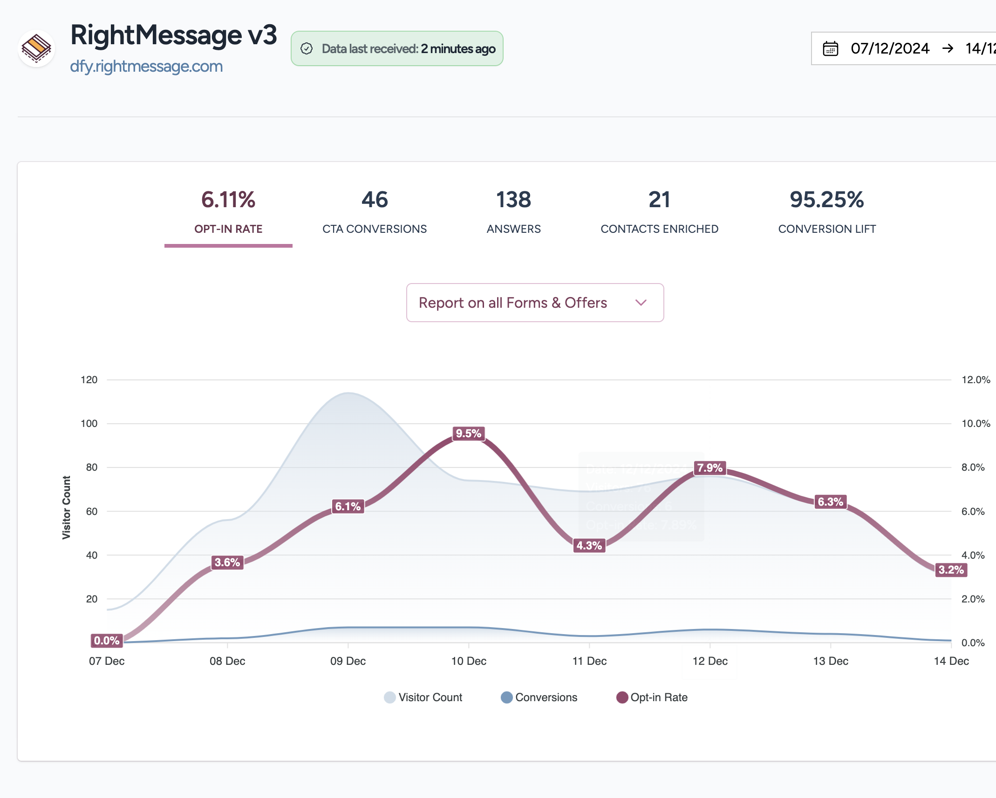Click the 0.0% data point on 07 Dec
The image size is (996, 798).
coord(107,641)
